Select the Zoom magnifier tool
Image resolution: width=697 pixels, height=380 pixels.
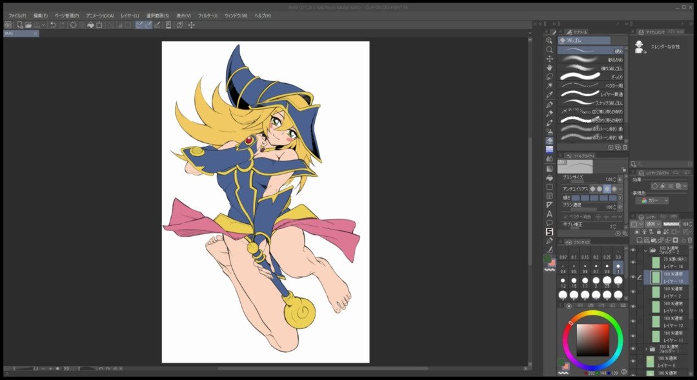coord(549,50)
